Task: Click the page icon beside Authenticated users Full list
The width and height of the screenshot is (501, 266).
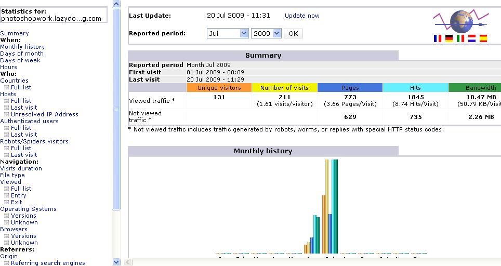Action: point(6,128)
